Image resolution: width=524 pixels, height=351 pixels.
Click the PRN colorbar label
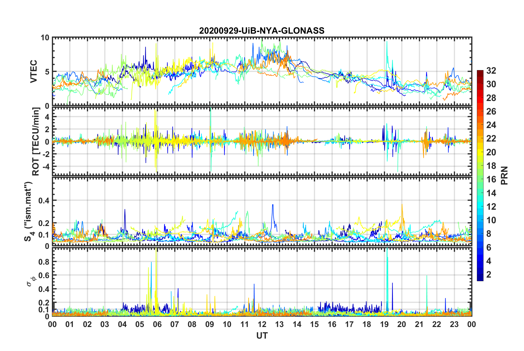click(504, 175)
